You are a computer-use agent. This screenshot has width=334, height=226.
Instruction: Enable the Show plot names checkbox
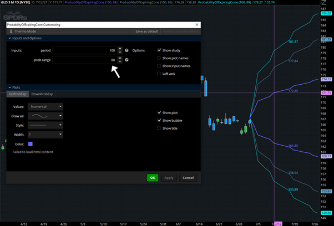click(159, 58)
